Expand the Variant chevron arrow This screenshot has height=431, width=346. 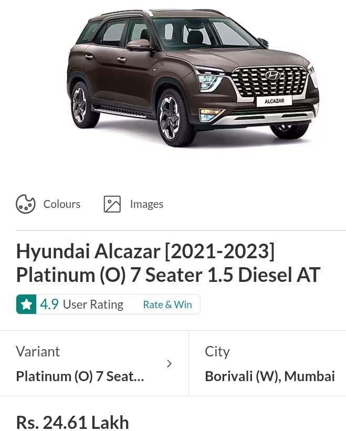[x=169, y=363]
